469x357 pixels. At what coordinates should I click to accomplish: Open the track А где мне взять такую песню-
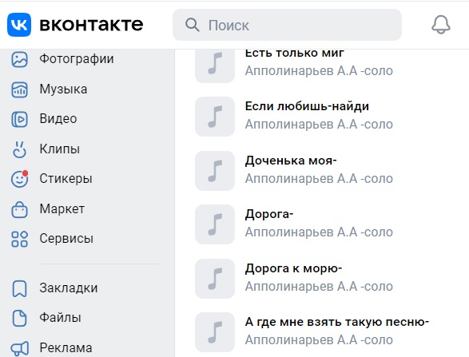click(x=337, y=322)
